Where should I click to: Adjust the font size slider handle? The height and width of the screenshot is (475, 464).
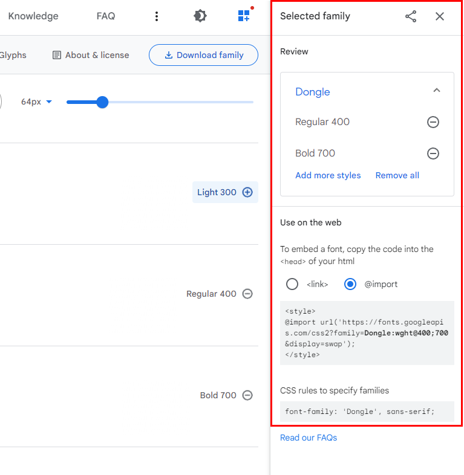[x=102, y=102]
